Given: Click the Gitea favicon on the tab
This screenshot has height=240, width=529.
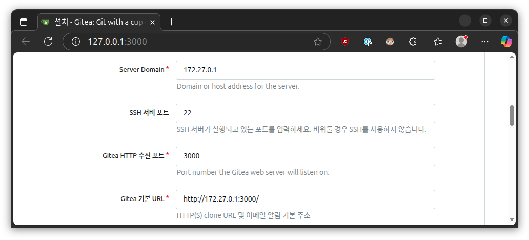Looking at the screenshot, I should (x=45, y=22).
